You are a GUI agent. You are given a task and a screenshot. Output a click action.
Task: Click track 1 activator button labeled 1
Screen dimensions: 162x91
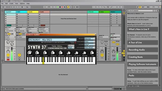(8, 55)
